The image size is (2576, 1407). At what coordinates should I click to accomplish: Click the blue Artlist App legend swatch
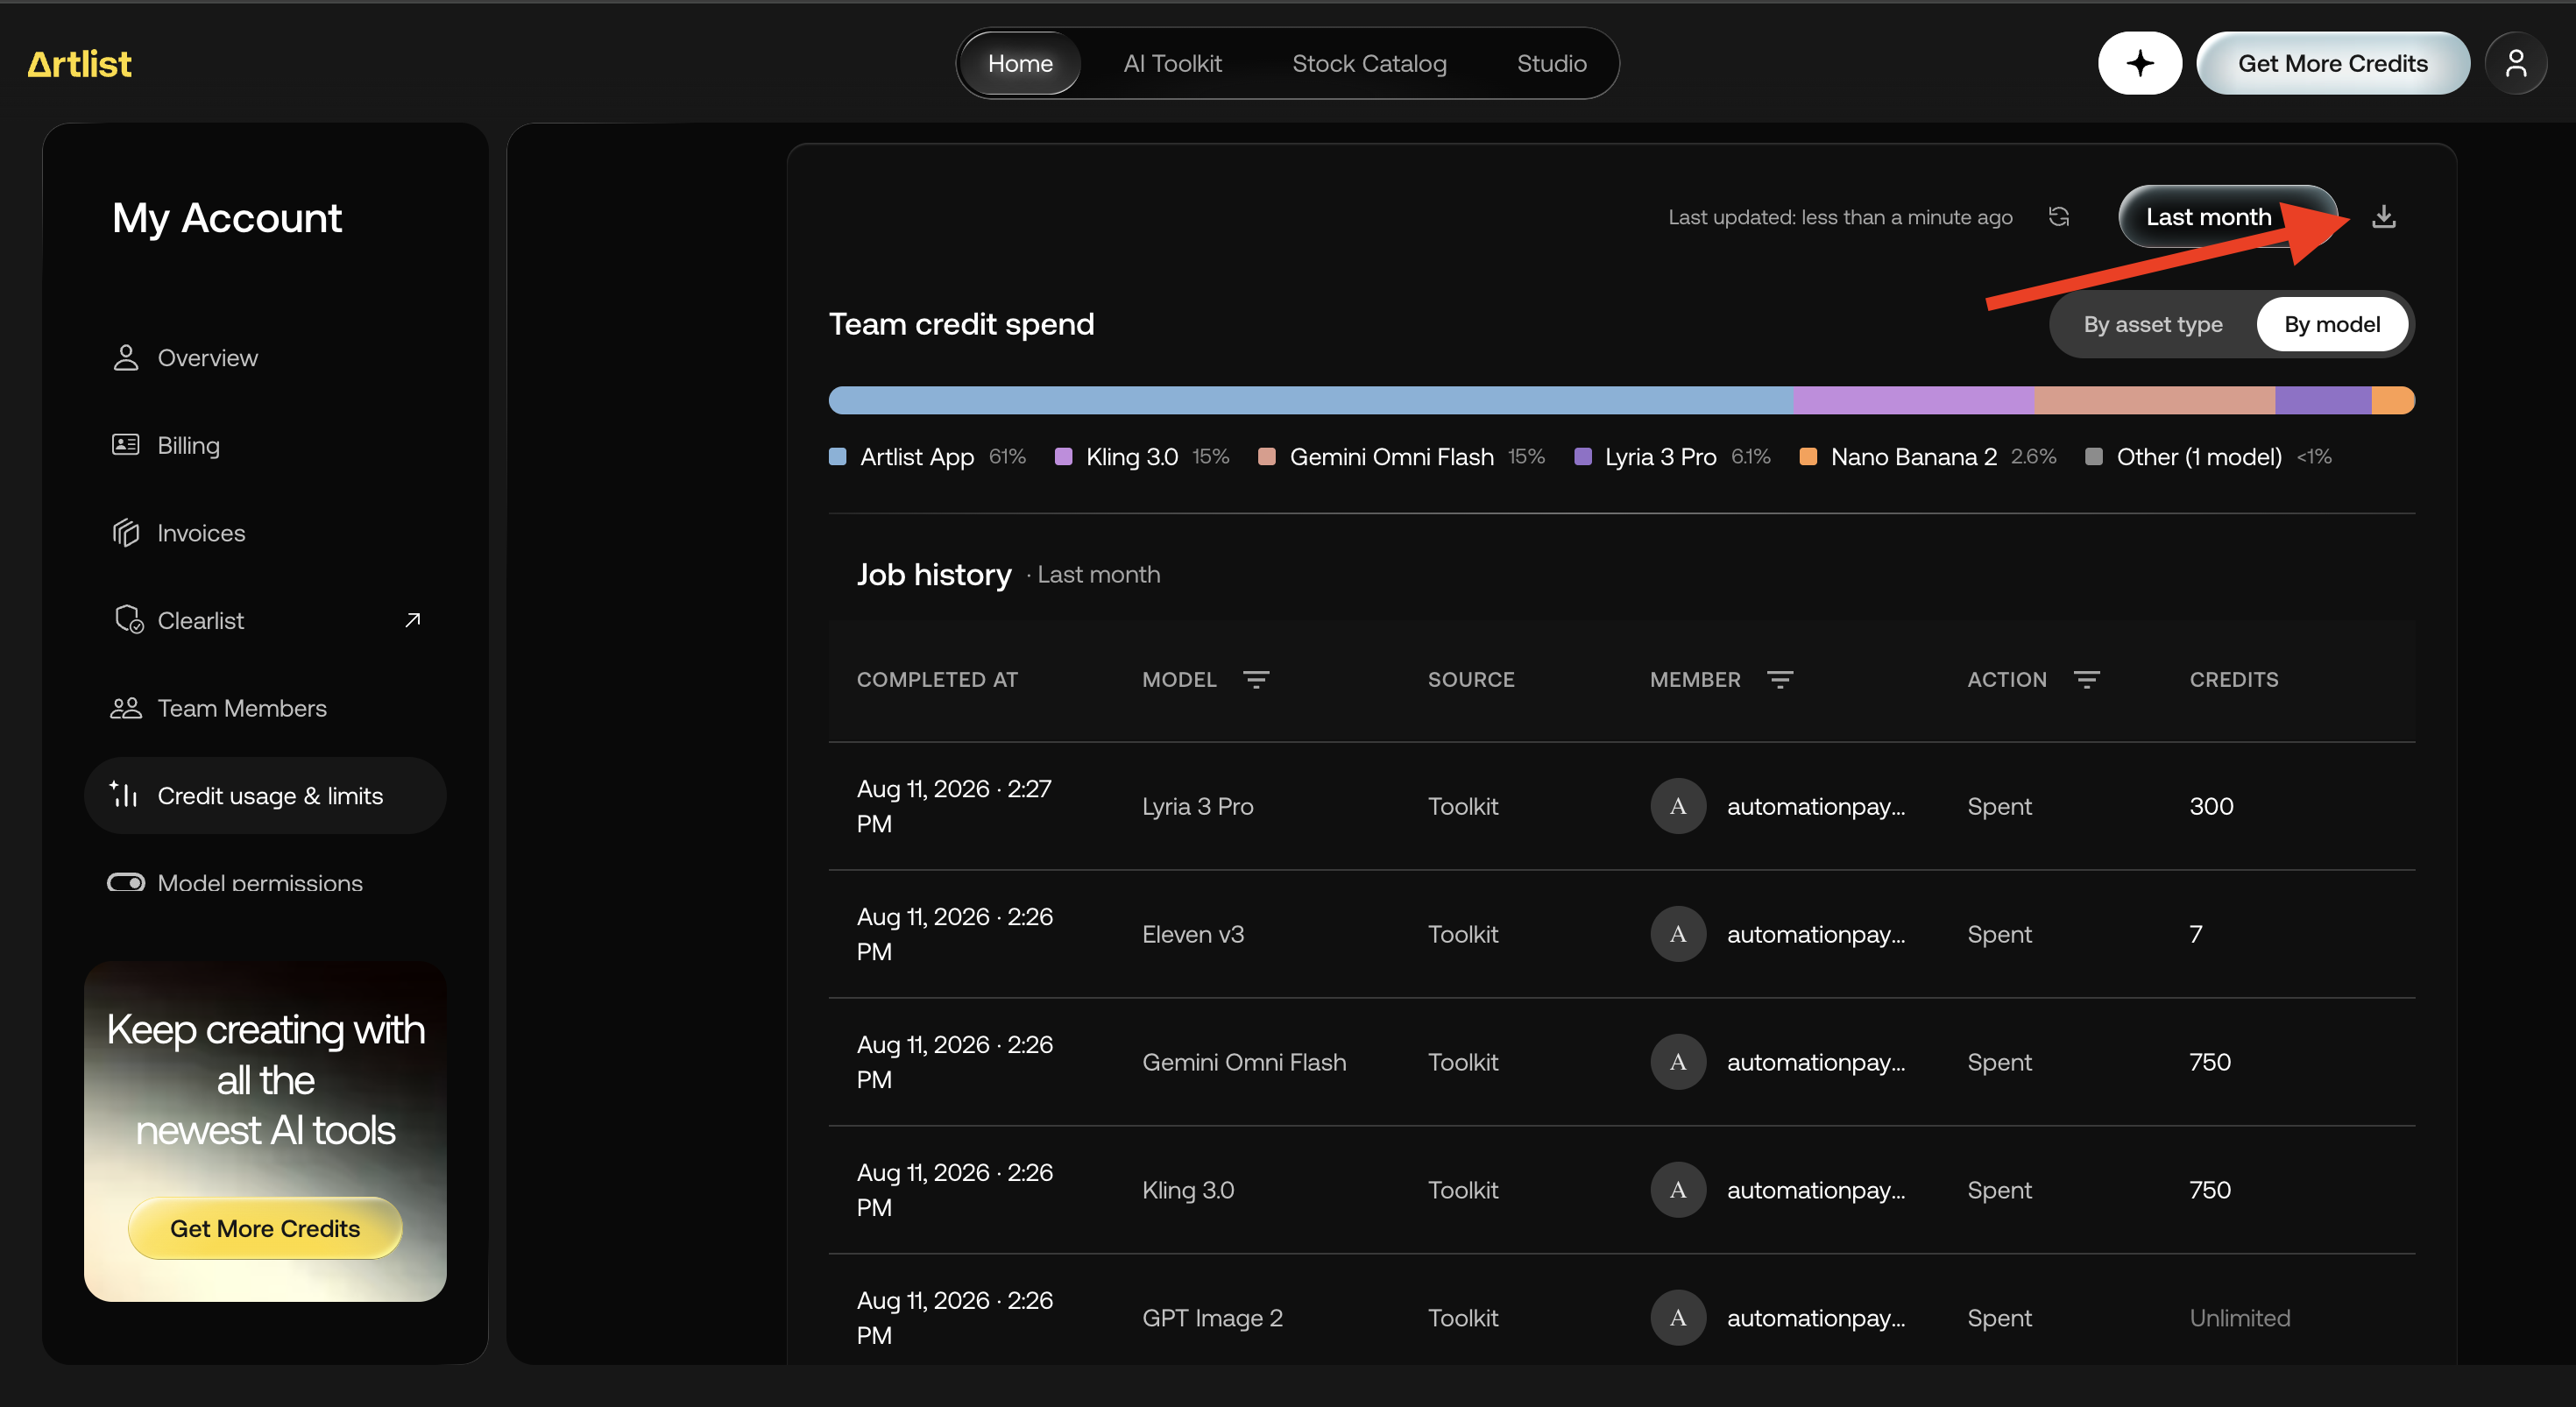(837, 457)
